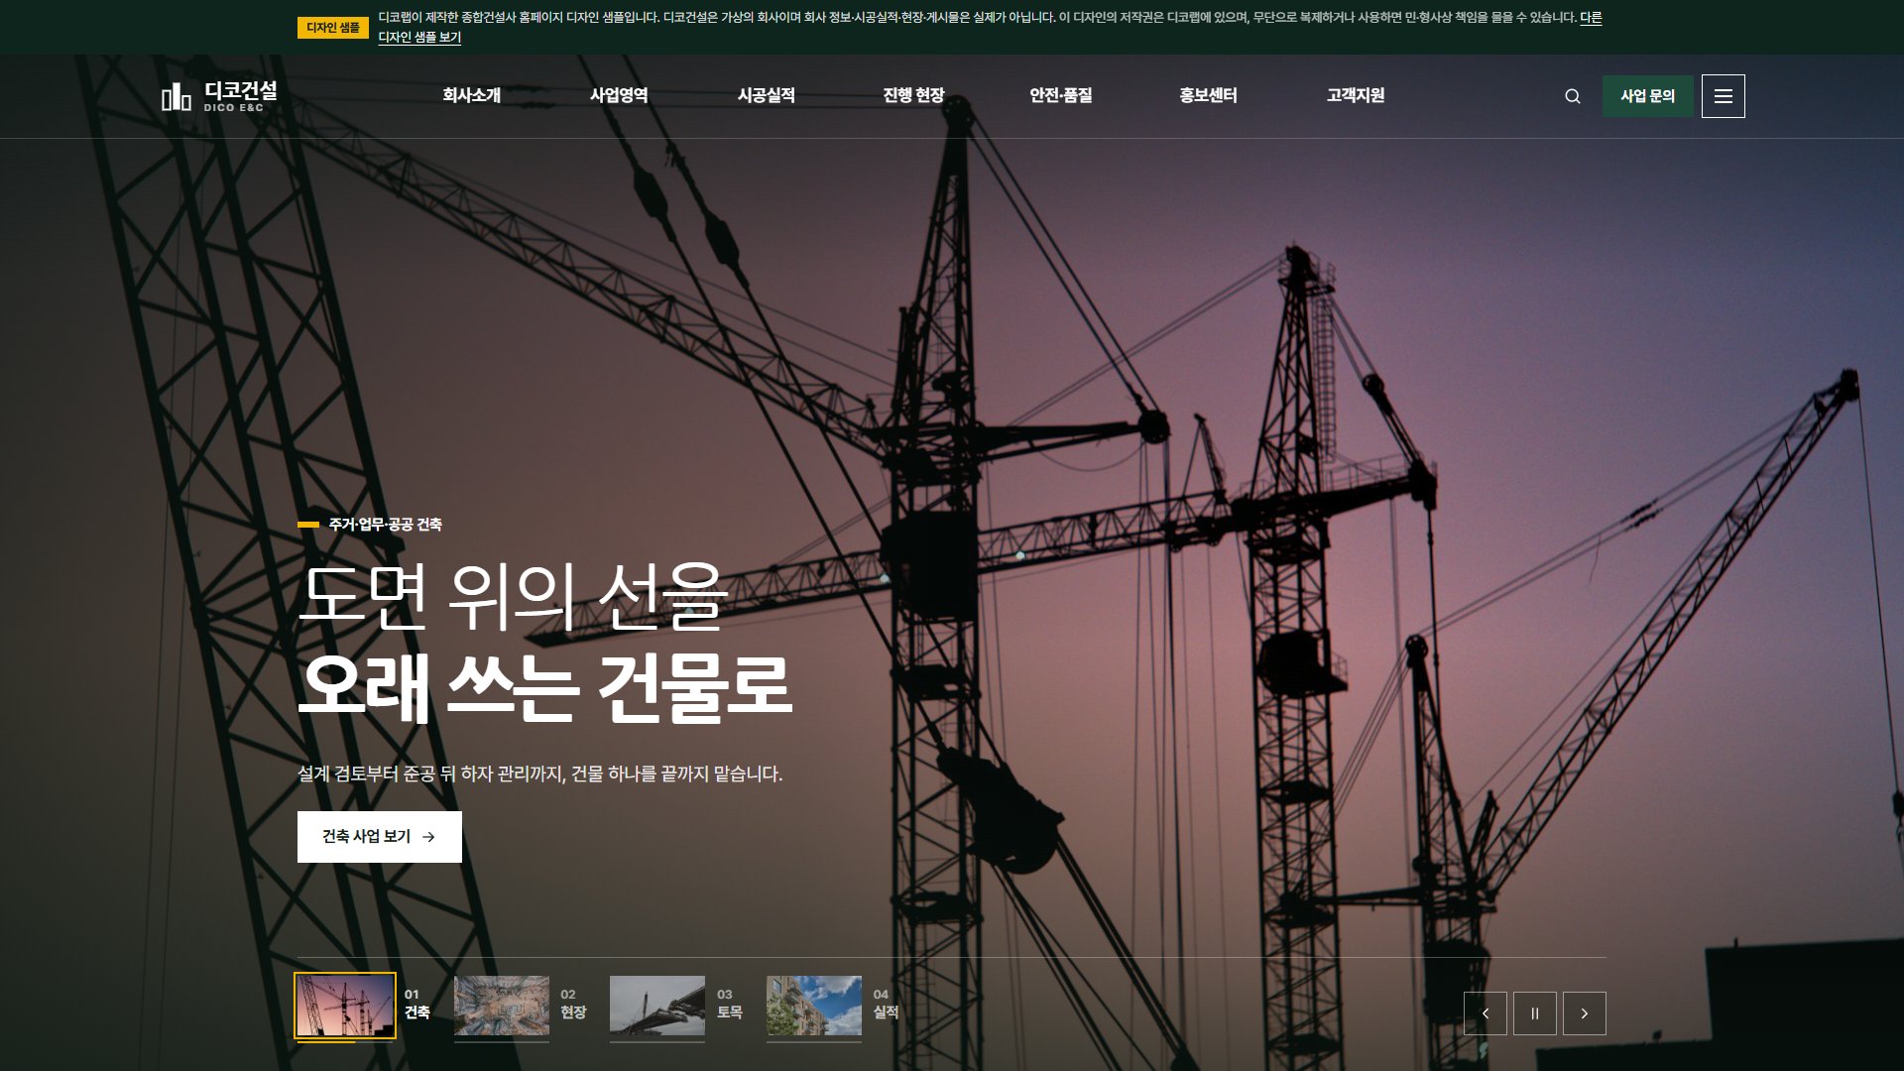Viewport: 1904px width, 1071px height.
Task: Click the 토목 slide label
Action: (x=730, y=1012)
